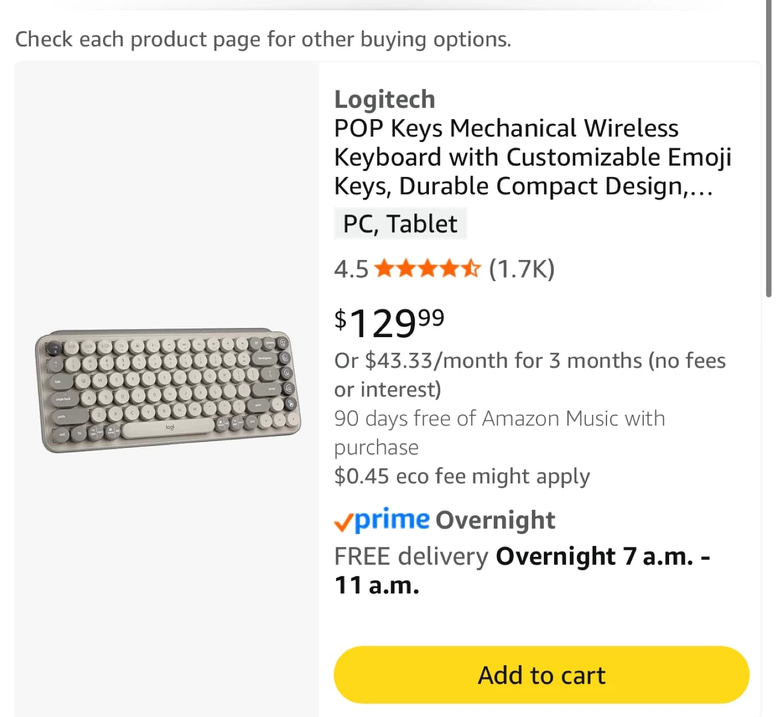Viewport: 777px width, 717px height.
Task: Click the half-filled fifth rating star
Action: coord(471,268)
